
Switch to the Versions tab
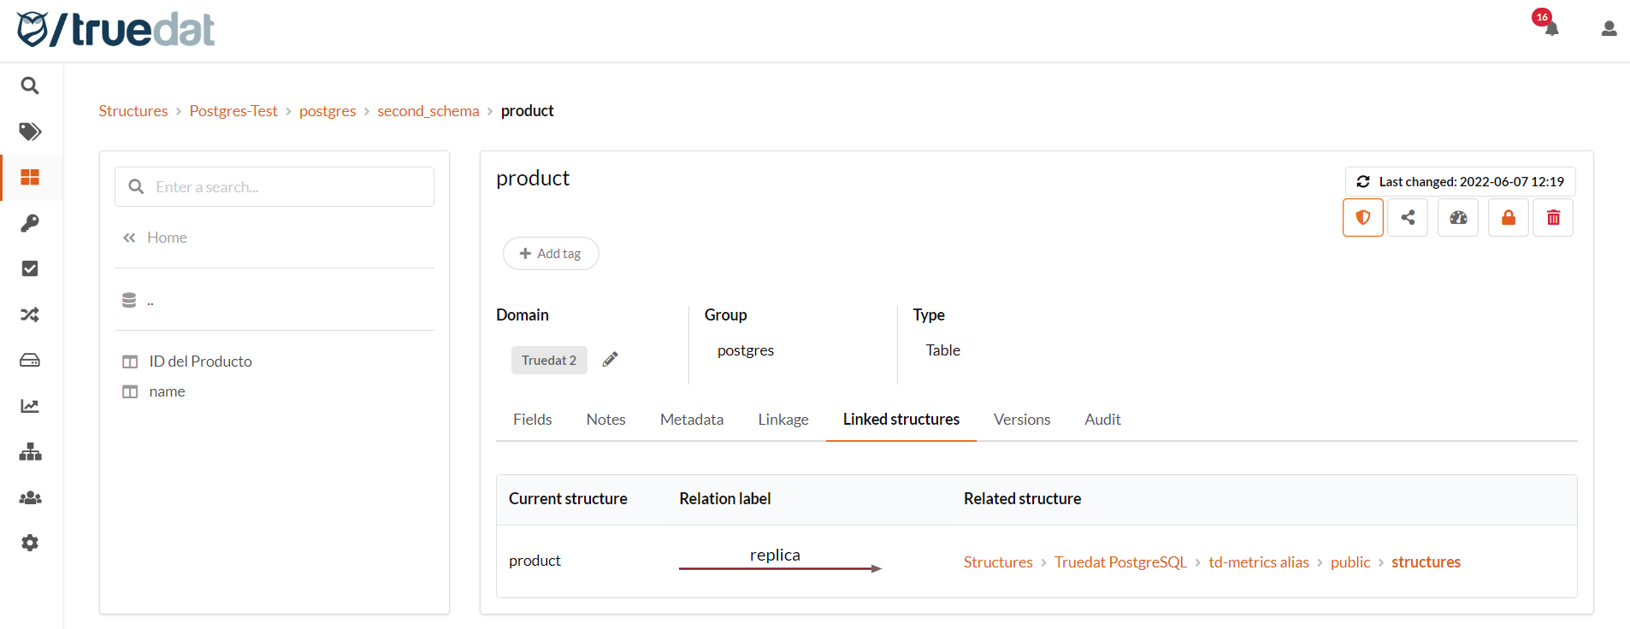pos(1021,420)
